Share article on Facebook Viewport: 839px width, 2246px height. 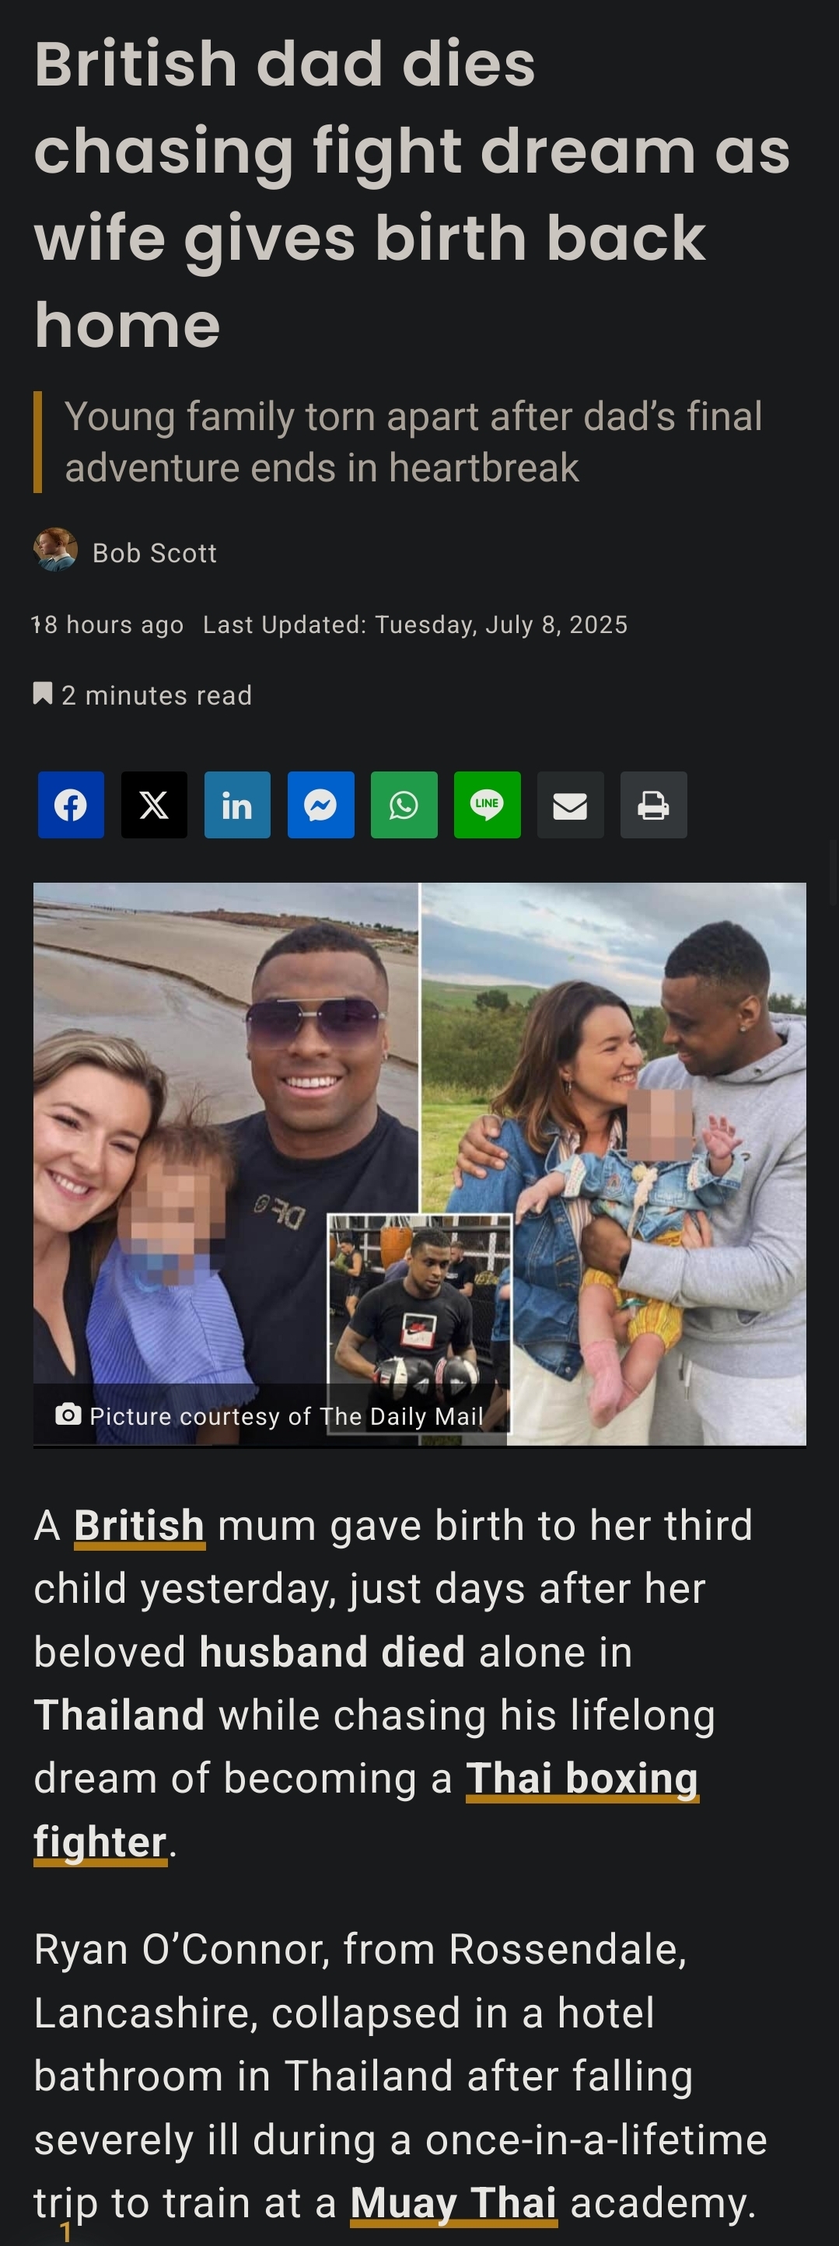point(71,805)
